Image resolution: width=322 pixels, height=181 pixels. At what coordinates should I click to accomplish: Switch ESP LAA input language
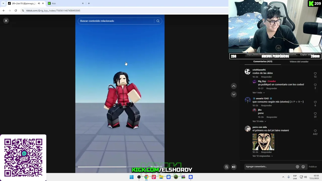pos(295,177)
